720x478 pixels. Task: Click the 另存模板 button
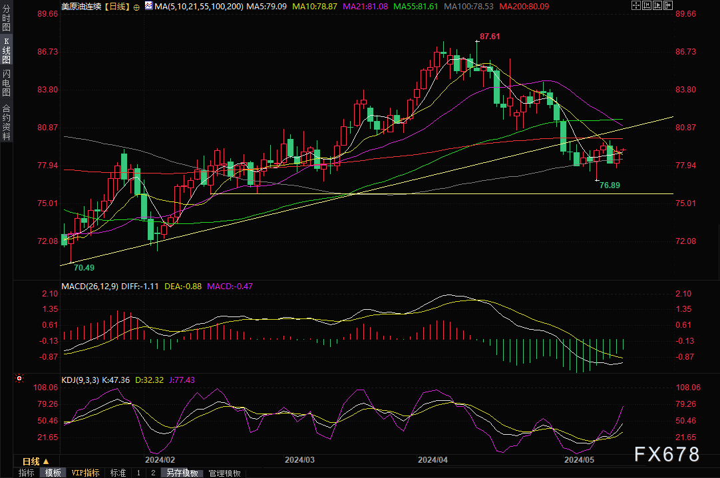pos(182,473)
